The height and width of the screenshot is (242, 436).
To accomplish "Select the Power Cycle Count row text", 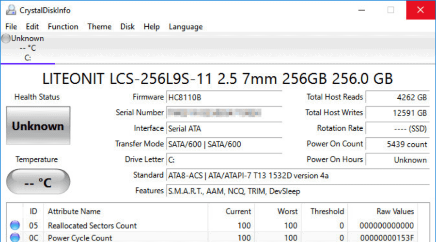I will point(80,238).
